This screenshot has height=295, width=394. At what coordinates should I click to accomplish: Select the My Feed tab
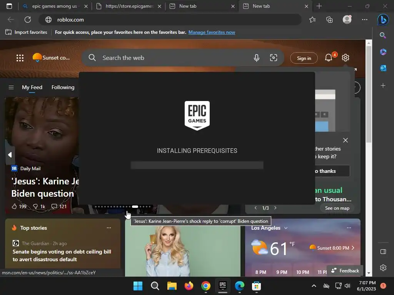click(32, 87)
